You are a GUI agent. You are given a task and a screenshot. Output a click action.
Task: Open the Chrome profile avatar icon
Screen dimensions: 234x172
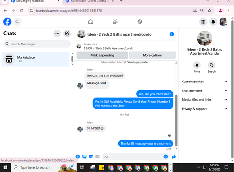(220, 11)
